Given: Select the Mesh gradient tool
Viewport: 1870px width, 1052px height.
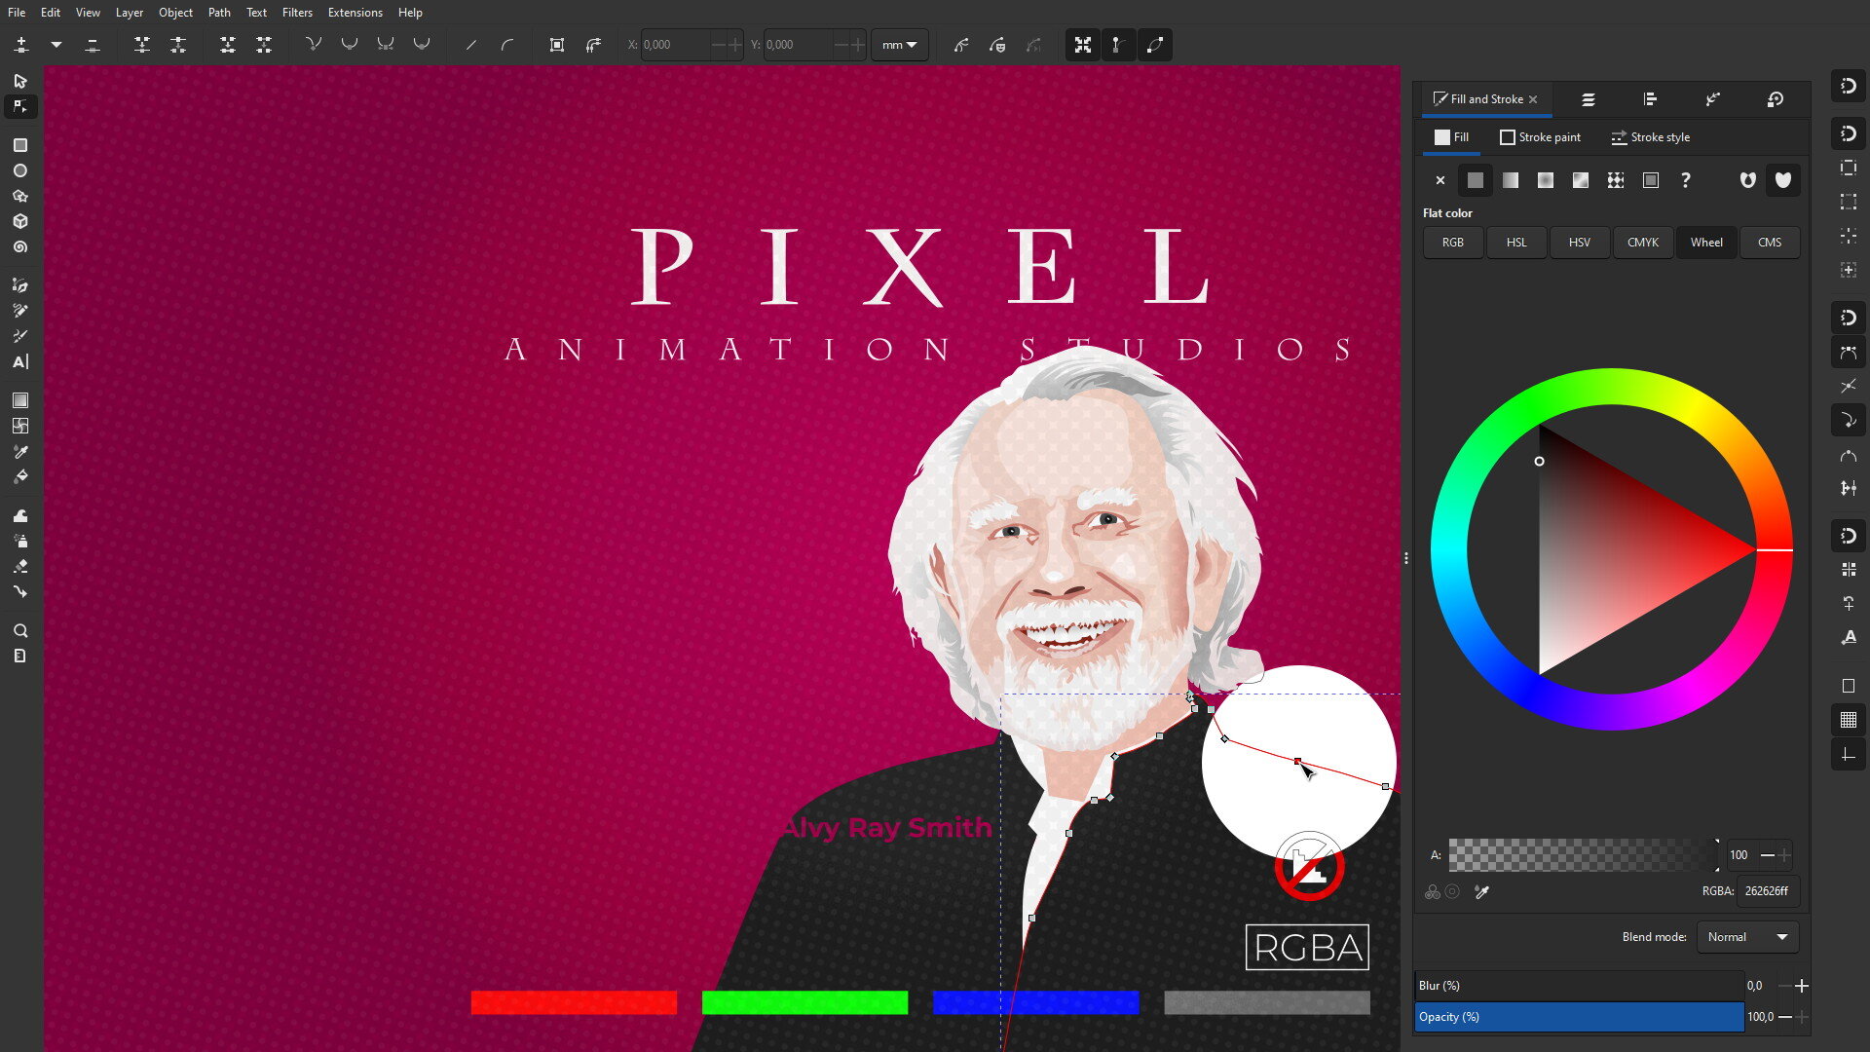Looking at the screenshot, I should pos(20,426).
